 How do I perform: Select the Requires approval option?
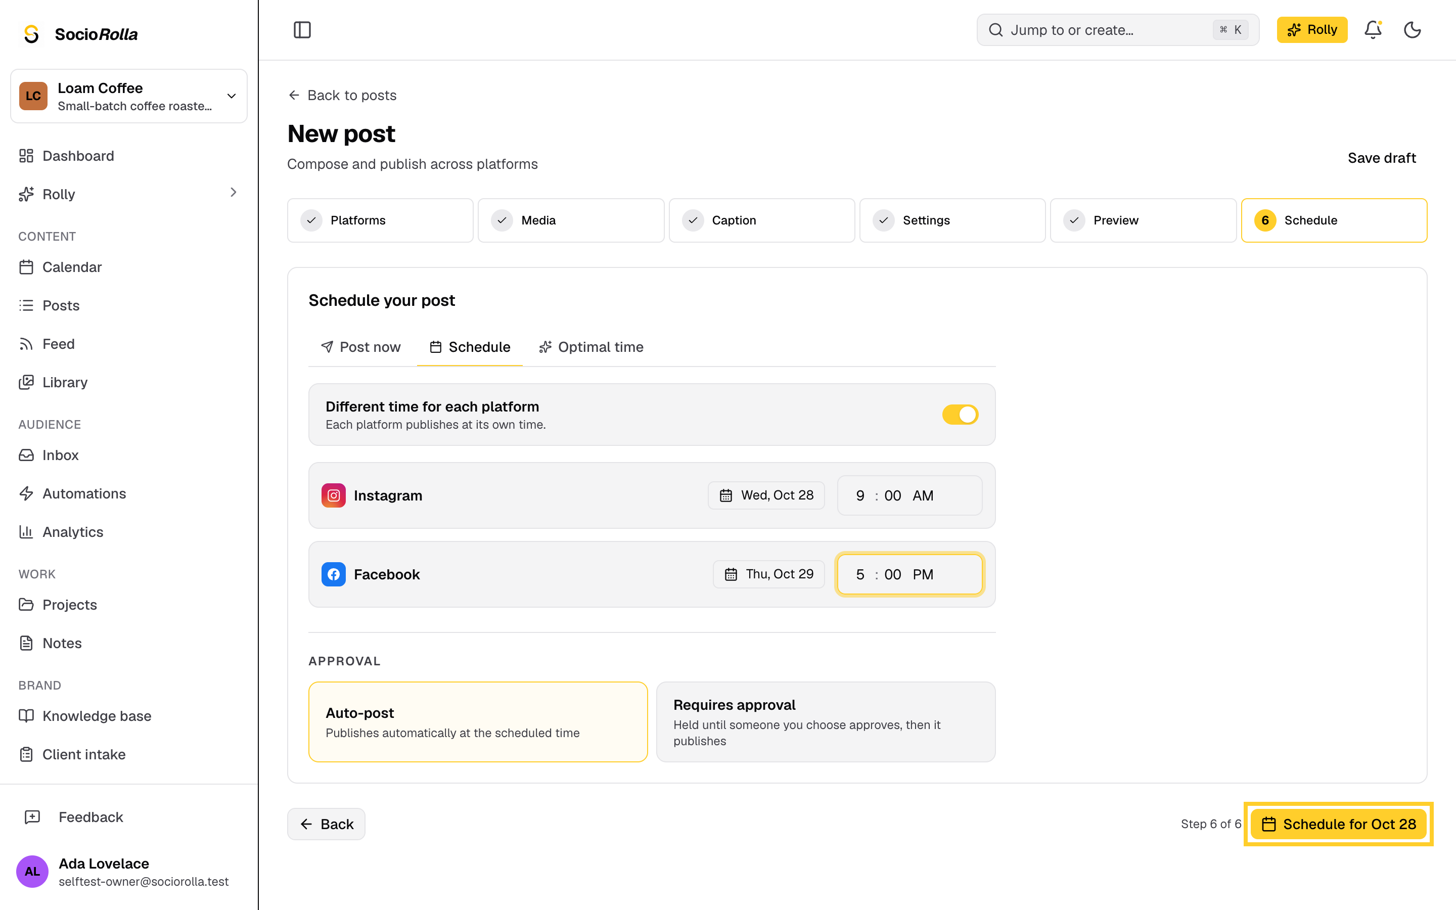pos(826,721)
